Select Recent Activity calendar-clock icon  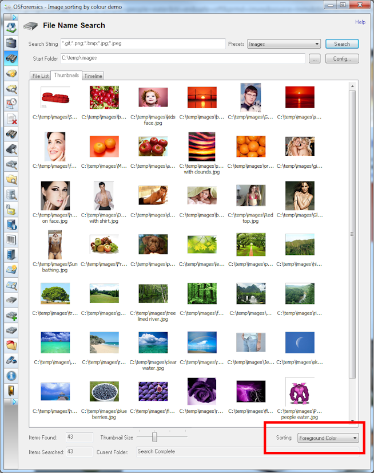click(11, 103)
